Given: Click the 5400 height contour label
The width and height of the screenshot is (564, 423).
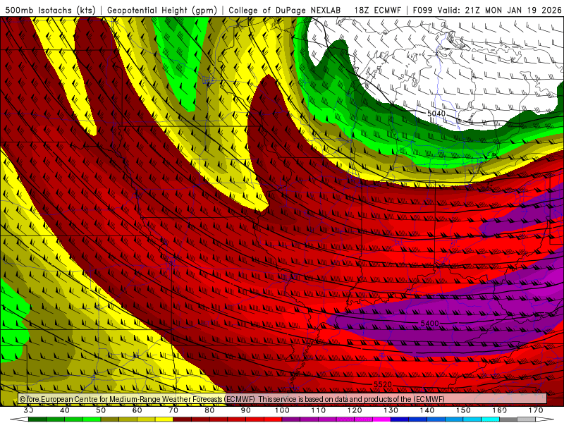Looking at the screenshot, I should (429, 324).
